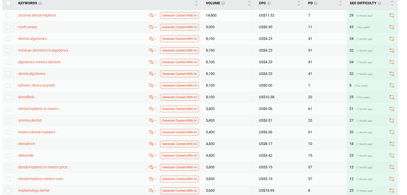Click refresh icon in helvetic clinics scandal row
This screenshot has width=407, height=195.
click(392, 86)
